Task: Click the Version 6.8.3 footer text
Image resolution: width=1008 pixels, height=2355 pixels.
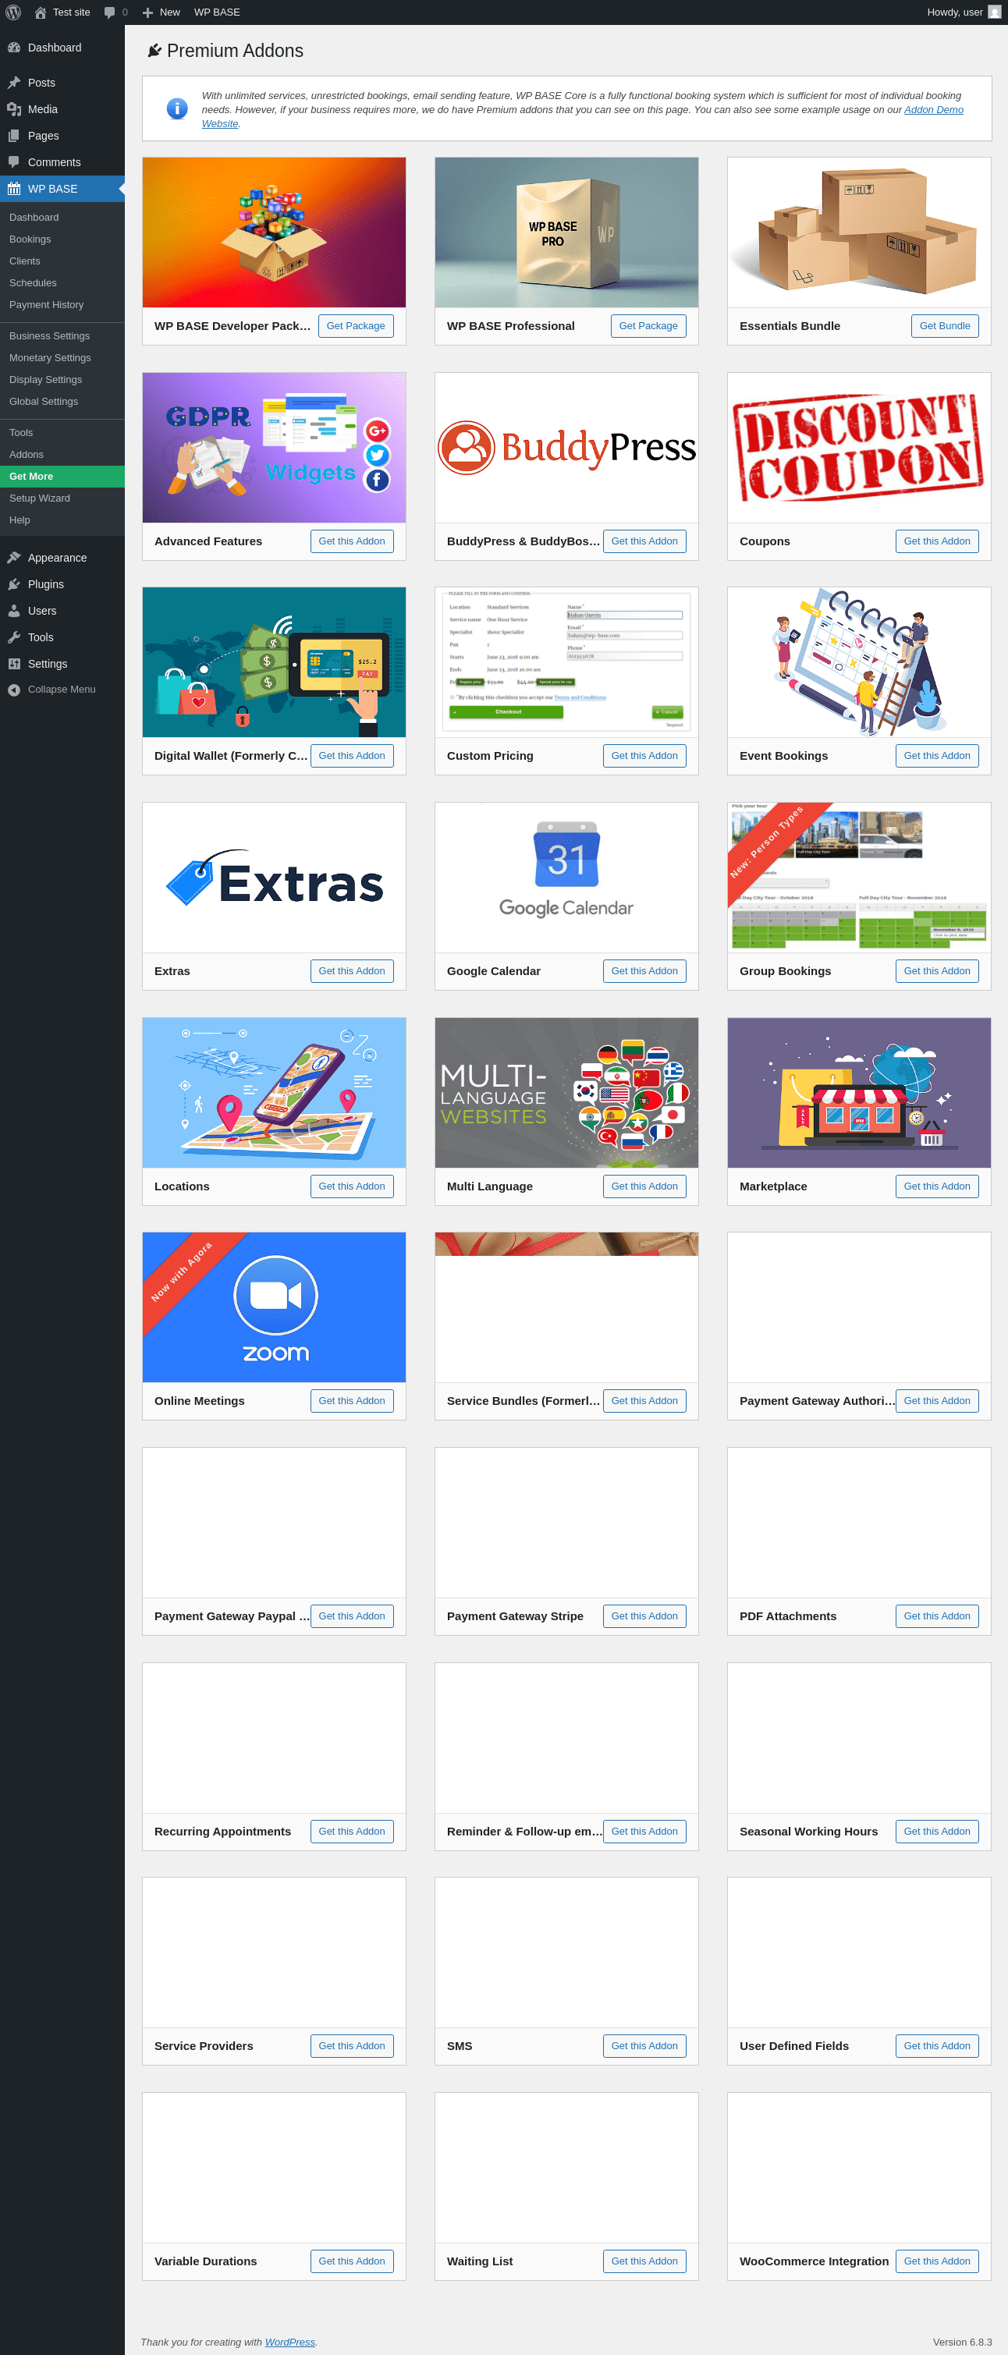Action: [x=961, y=2343]
